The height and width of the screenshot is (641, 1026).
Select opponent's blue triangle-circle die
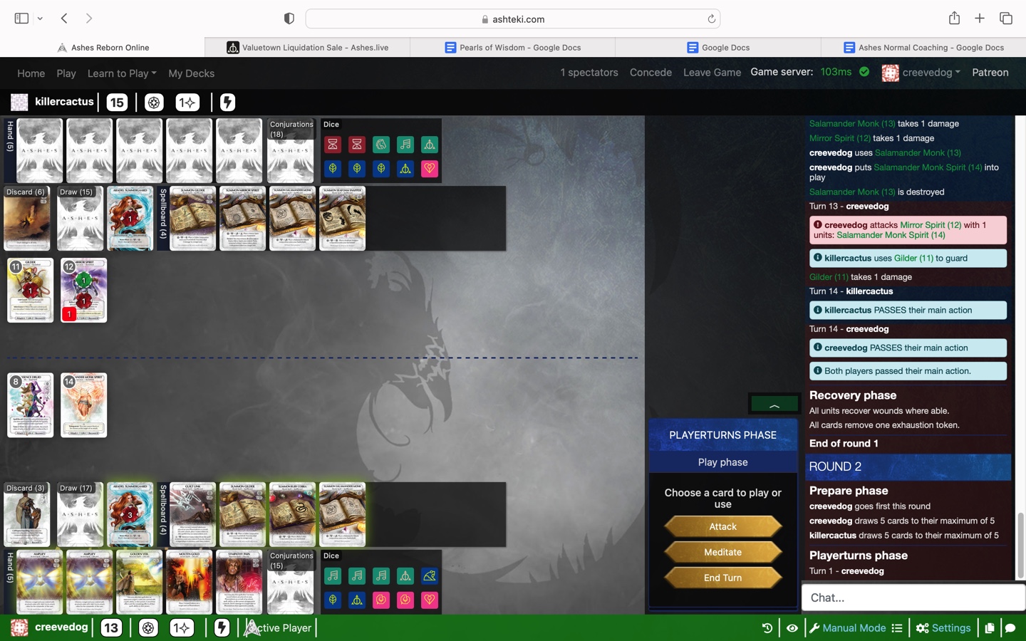point(405,169)
